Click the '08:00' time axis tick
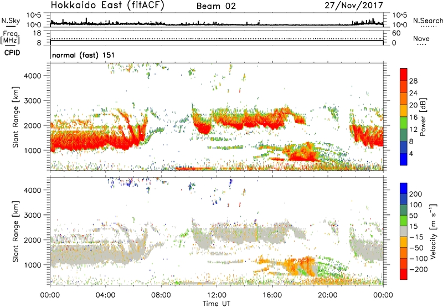 (x=161, y=295)
